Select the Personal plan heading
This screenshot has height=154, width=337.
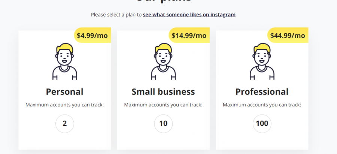(x=65, y=92)
